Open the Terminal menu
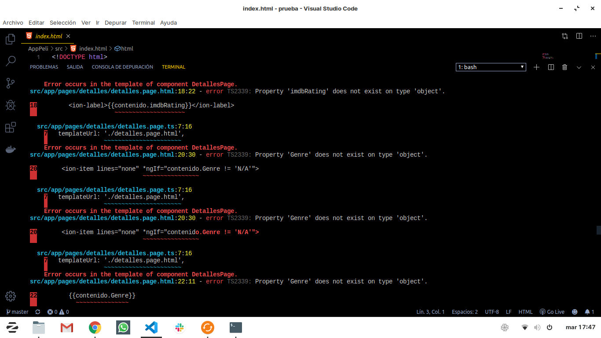Screen dimensions: 601x338 143,22
